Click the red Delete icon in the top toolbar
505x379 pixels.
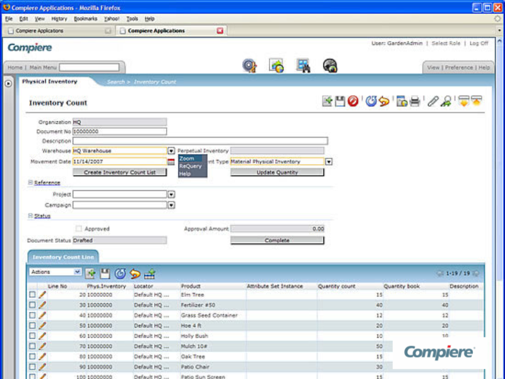pyautogui.click(x=353, y=102)
